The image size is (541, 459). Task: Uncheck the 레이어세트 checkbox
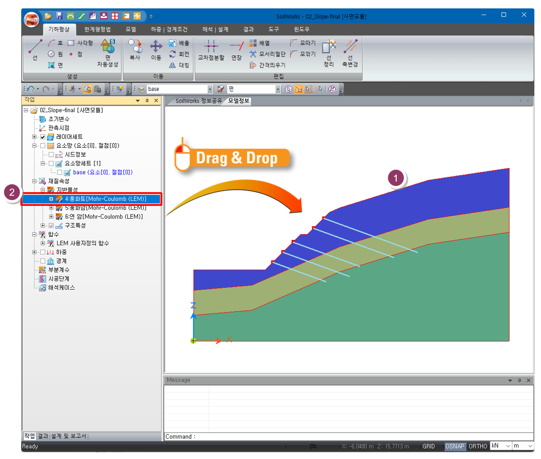click(x=43, y=137)
